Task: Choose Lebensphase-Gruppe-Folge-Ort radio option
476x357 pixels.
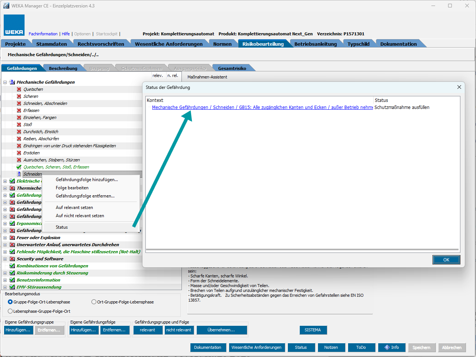Action: [10, 311]
